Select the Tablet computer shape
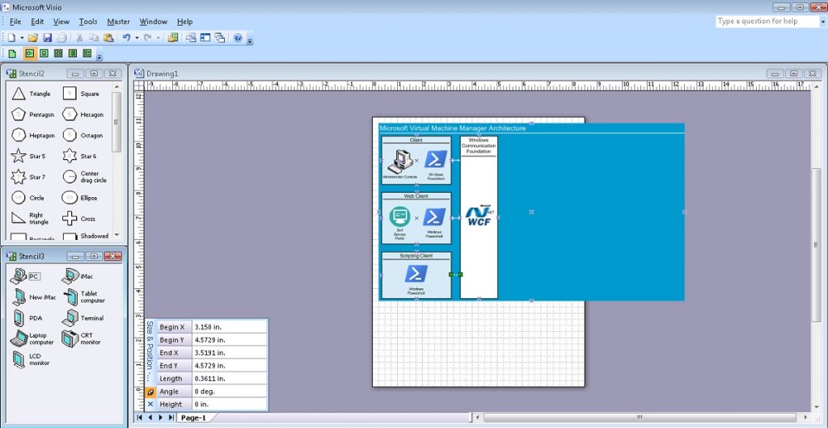This screenshot has height=428, width=828. tap(83, 297)
